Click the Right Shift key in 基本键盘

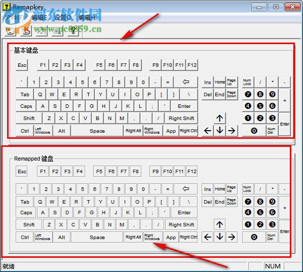coord(181,118)
